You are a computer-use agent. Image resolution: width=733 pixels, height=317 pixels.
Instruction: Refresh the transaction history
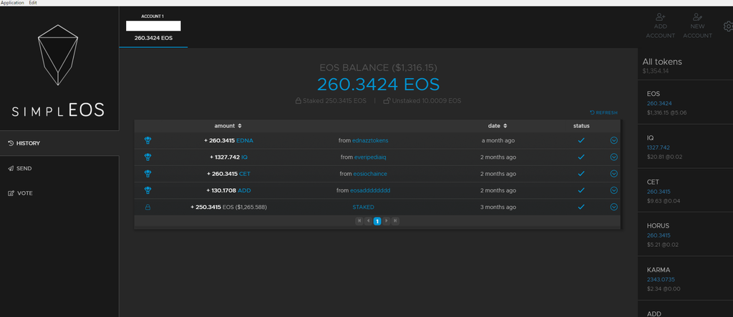tap(603, 112)
